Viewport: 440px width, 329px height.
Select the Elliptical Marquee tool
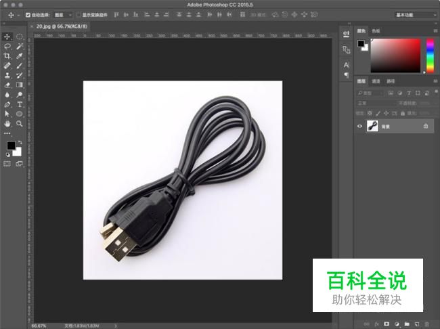click(20, 37)
